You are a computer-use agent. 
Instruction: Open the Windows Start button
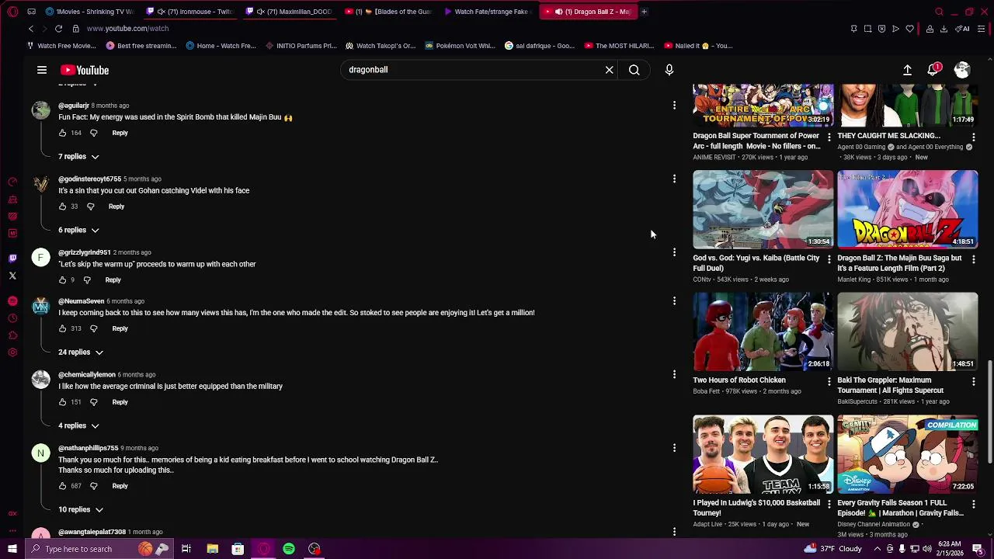(x=12, y=549)
